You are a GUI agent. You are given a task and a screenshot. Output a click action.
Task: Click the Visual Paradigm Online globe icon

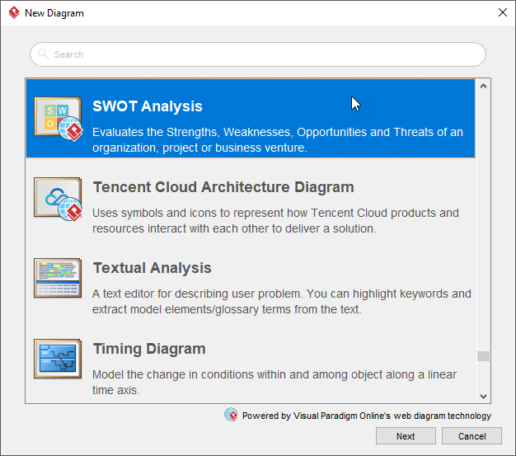click(231, 415)
